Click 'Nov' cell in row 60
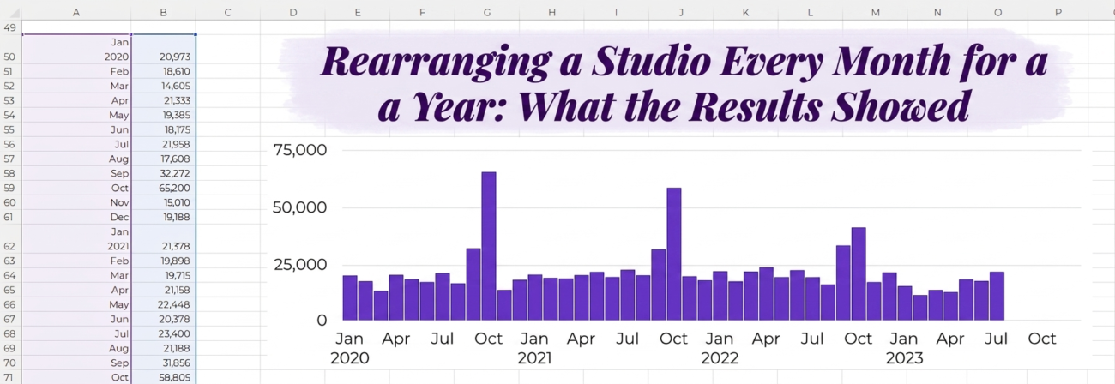The image size is (1115, 384). click(77, 202)
